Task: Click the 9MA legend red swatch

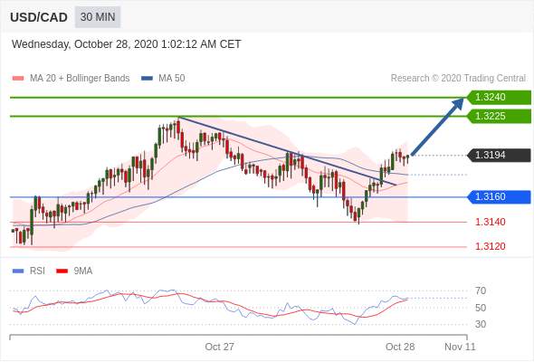Action: 62,271
